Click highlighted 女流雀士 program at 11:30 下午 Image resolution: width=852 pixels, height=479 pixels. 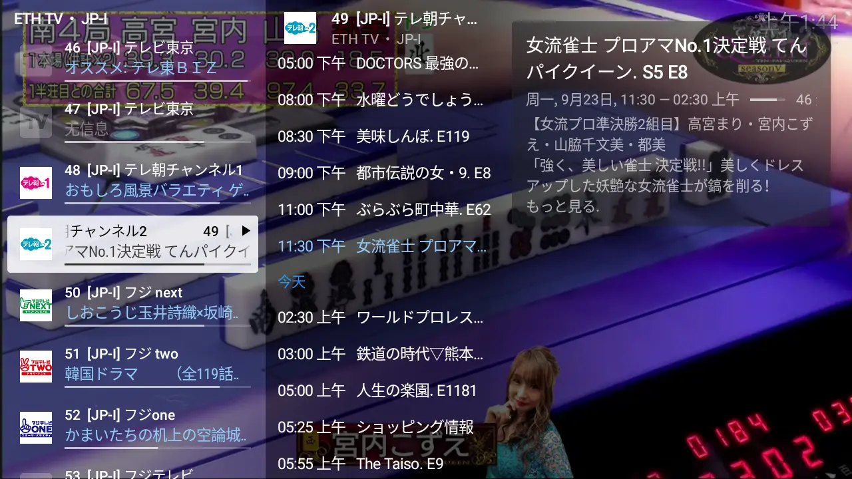pos(378,247)
